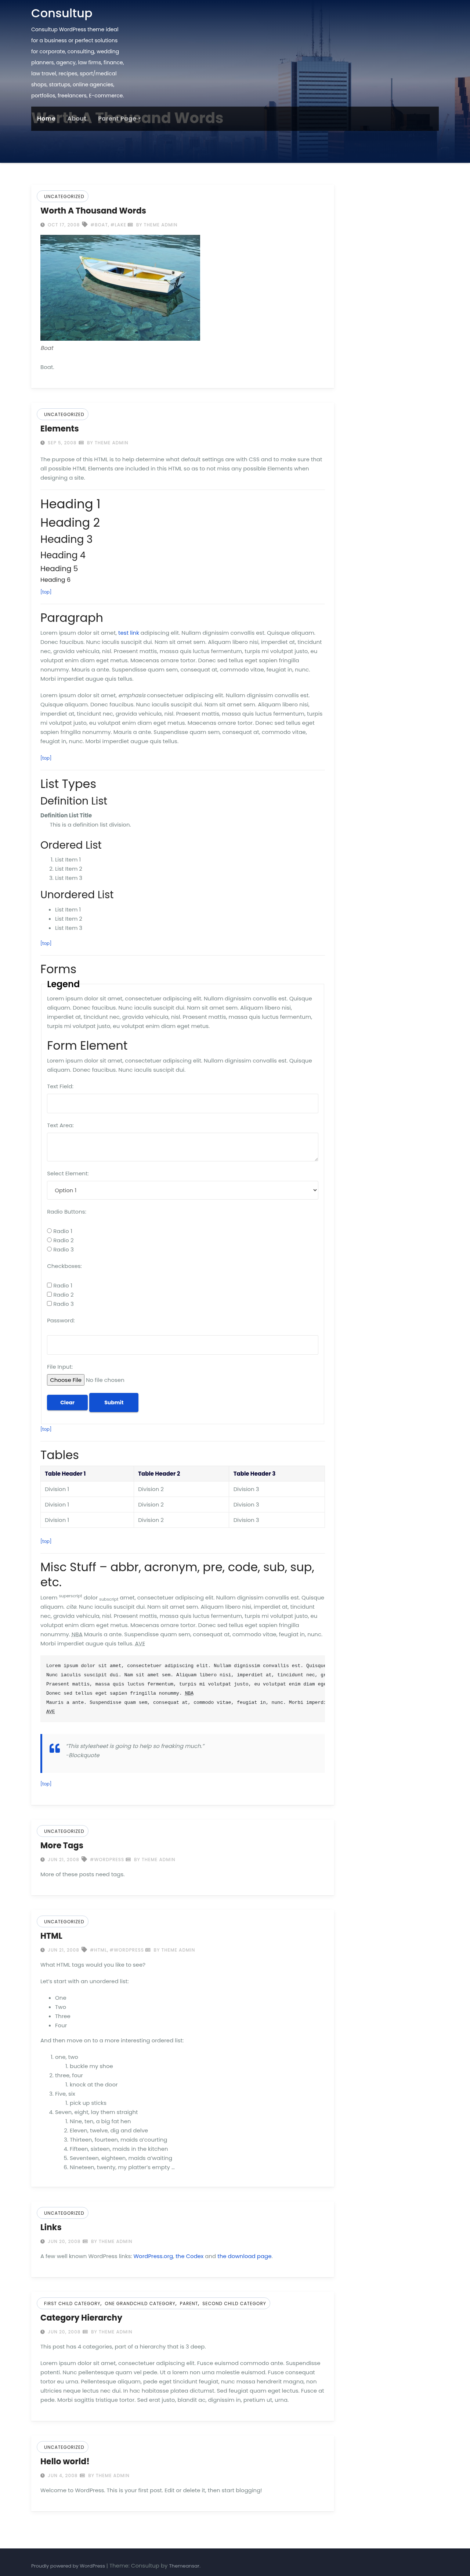Click the boat photo thumbnail
The height and width of the screenshot is (2576, 470).
[x=120, y=288]
